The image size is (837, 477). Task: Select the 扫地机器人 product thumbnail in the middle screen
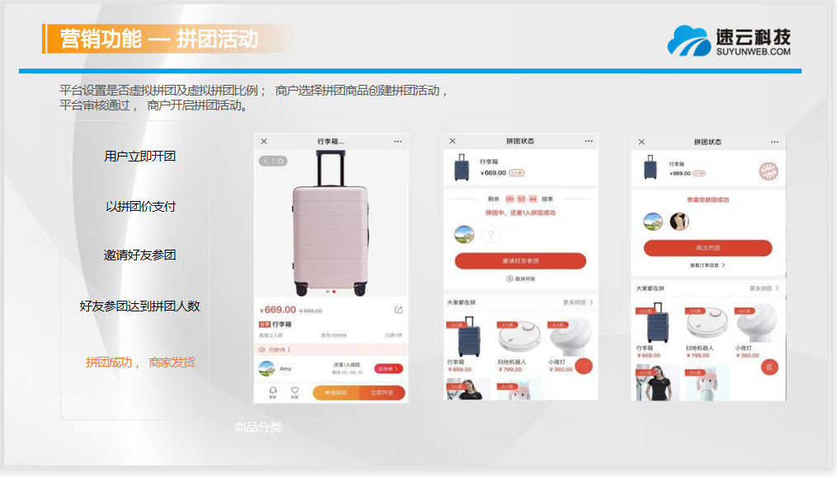tap(518, 345)
